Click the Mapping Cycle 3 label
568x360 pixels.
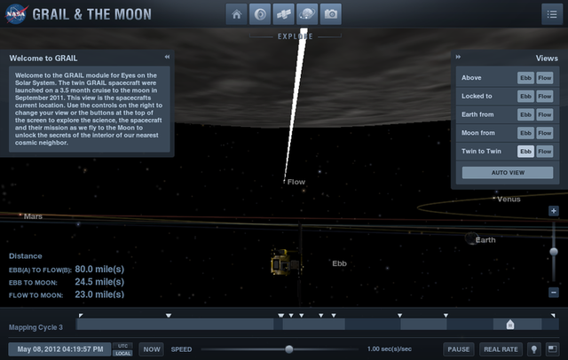35,327
